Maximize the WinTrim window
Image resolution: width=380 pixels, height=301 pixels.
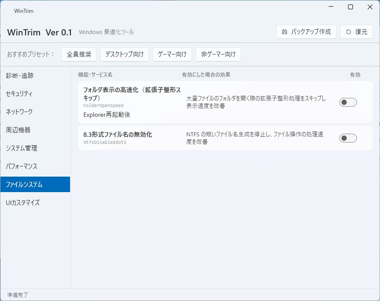(350, 7)
